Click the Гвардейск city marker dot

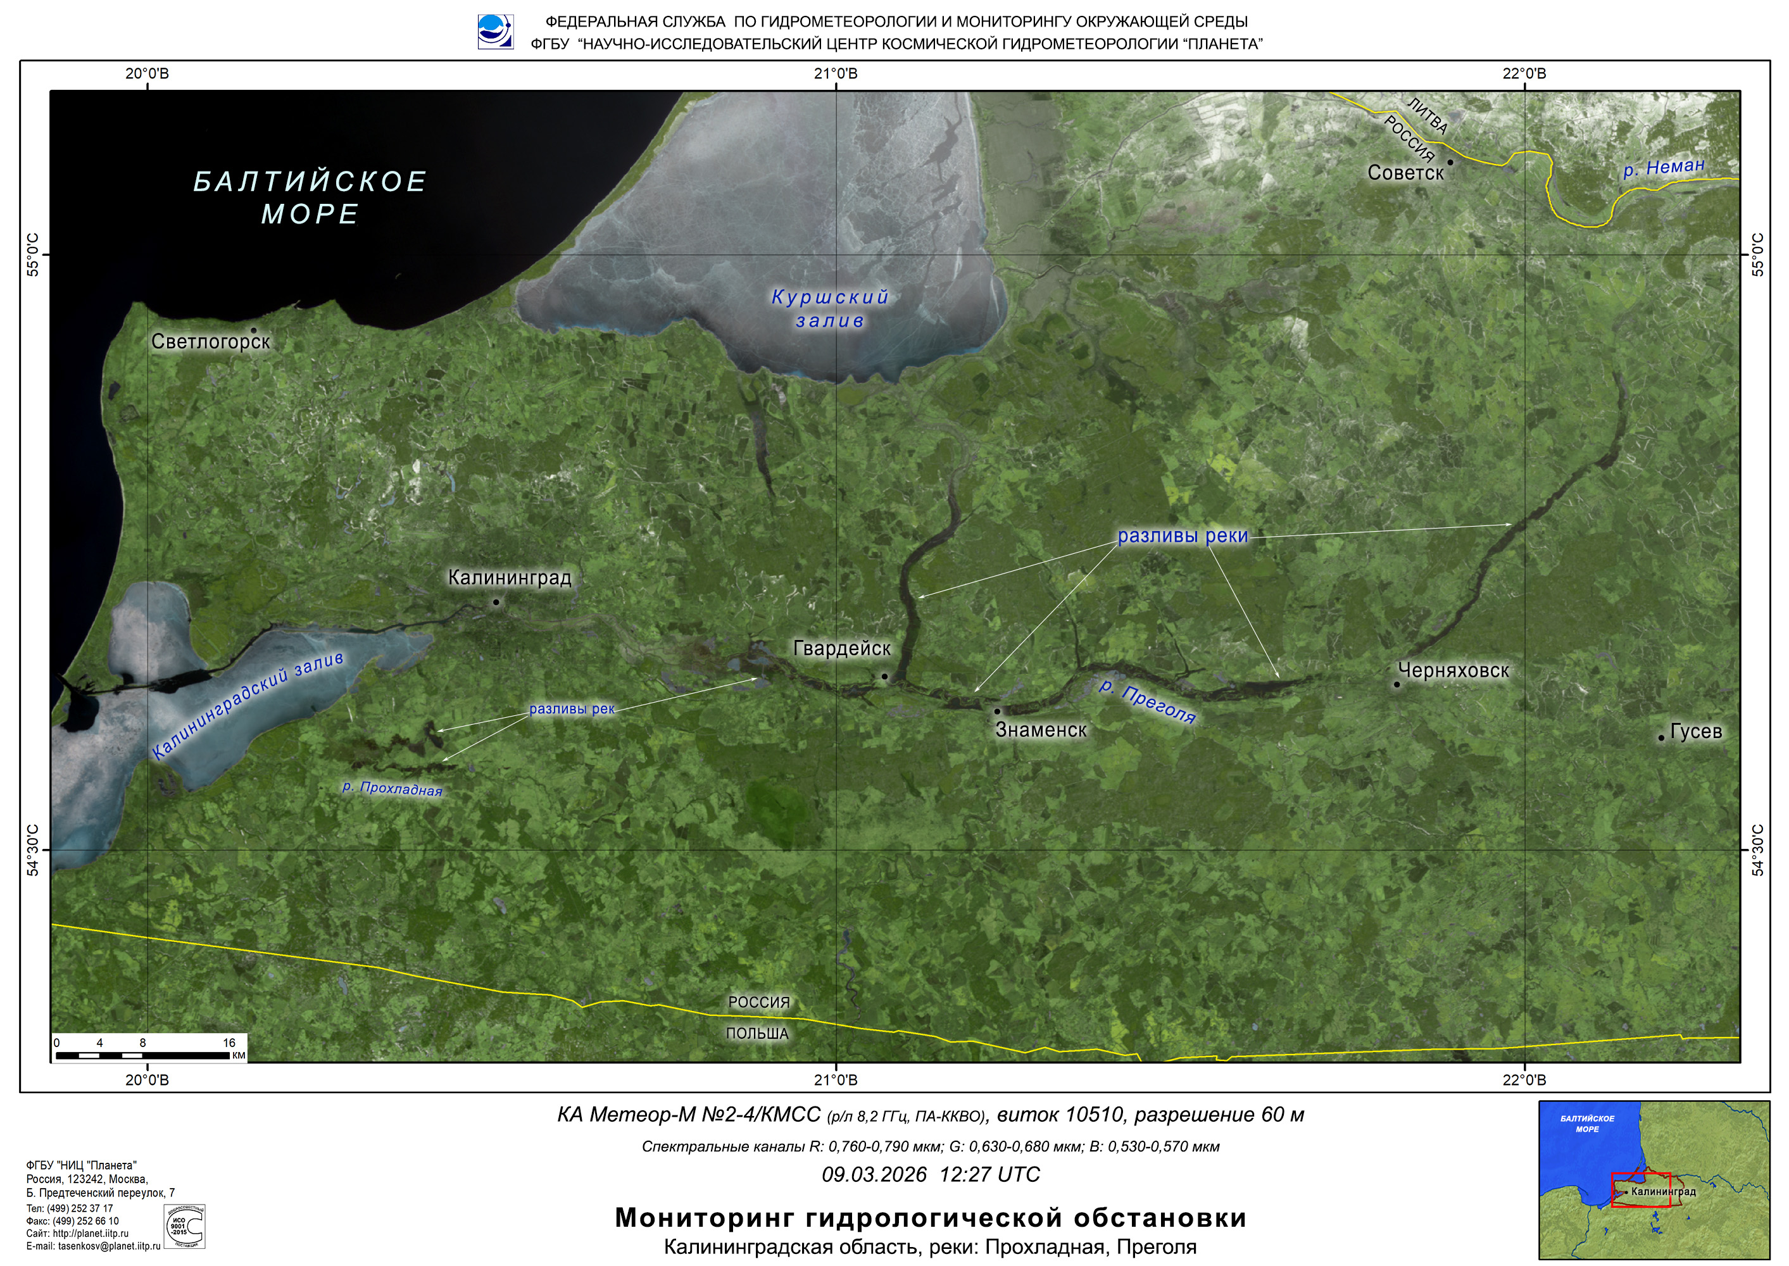(885, 676)
